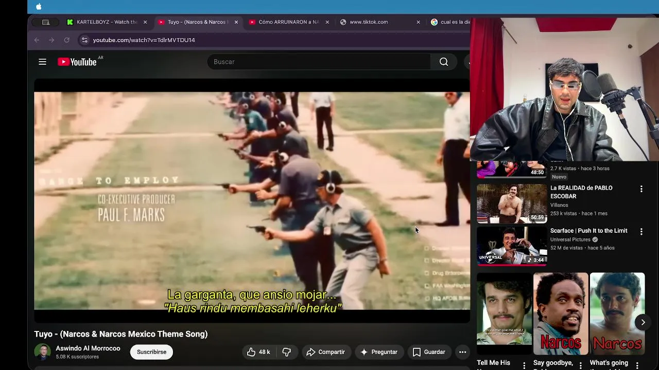Screen dimensions: 659x370
Task: Reload the page
Action: 66,40
